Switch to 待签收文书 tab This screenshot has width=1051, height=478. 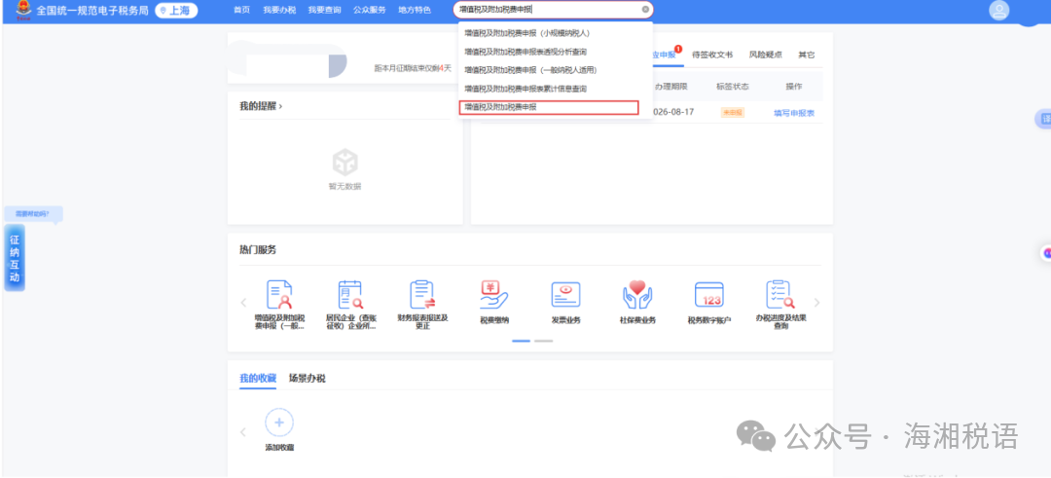coord(712,55)
